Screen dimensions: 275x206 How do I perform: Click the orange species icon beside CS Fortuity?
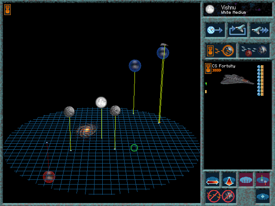pyautogui.click(x=208, y=68)
